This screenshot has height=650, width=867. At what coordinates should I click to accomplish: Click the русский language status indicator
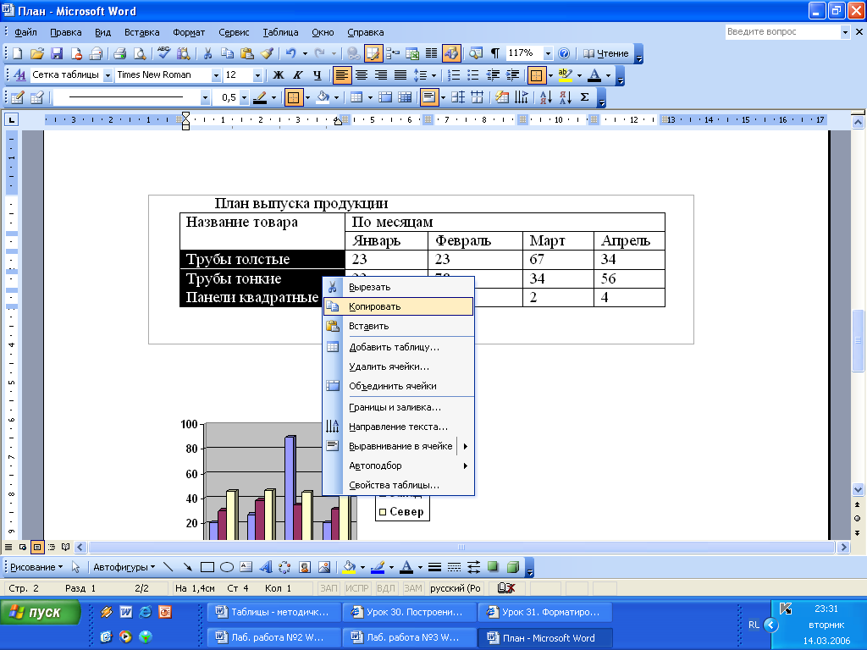pos(456,589)
